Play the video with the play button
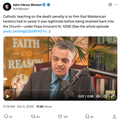This screenshot has height=121, width=121. click(x=8, y=96)
